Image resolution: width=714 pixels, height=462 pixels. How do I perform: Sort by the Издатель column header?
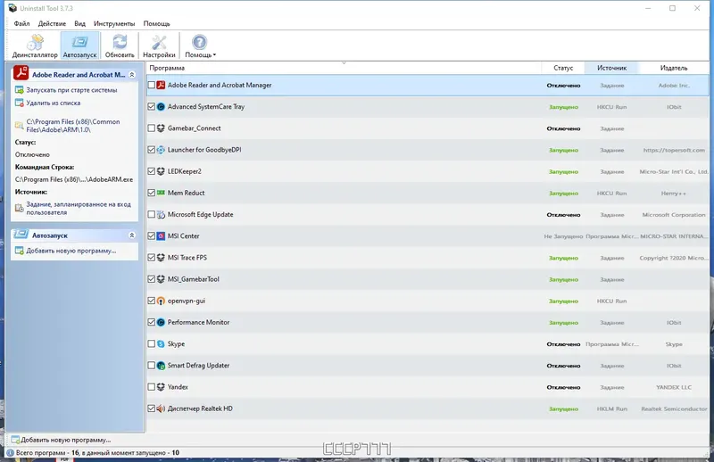[x=674, y=68]
